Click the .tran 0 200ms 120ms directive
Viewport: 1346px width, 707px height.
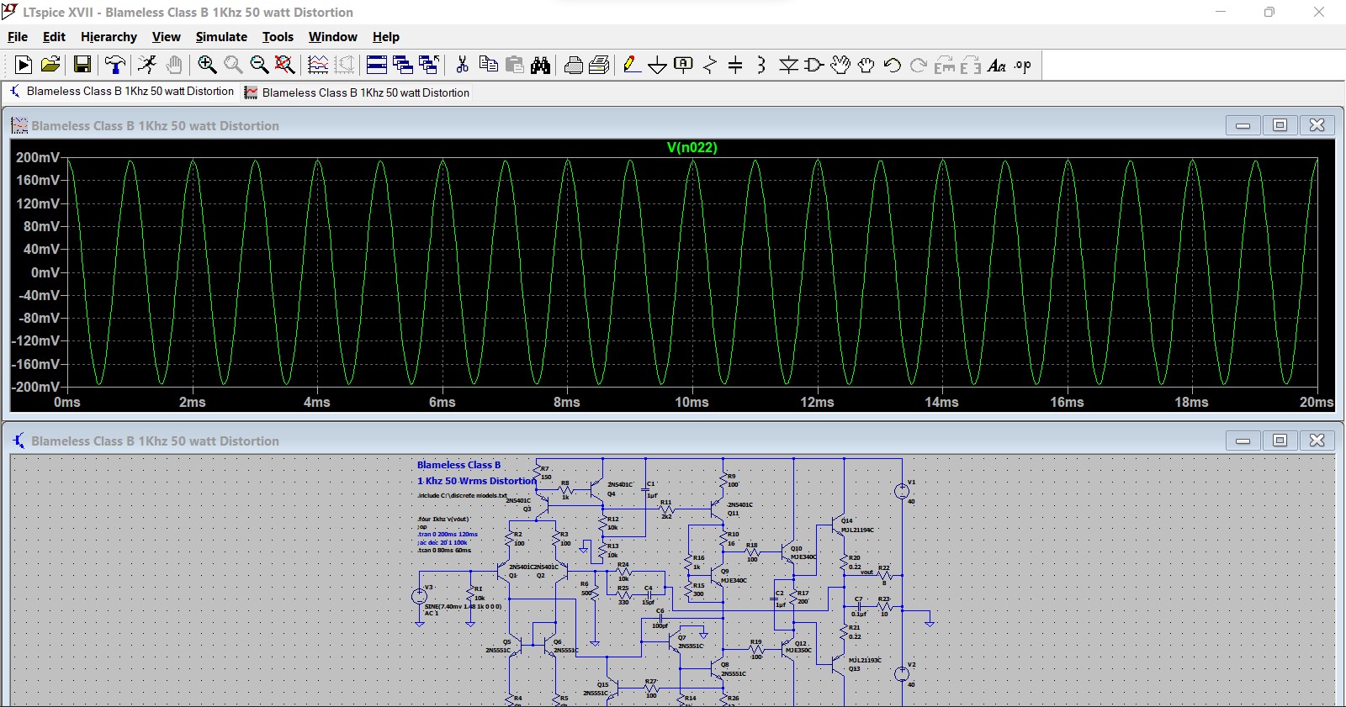click(447, 534)
